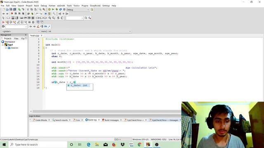This screenshot has height=148, width=264.
Task: Click the blue Rebuild icon
Action: [61, 9]
